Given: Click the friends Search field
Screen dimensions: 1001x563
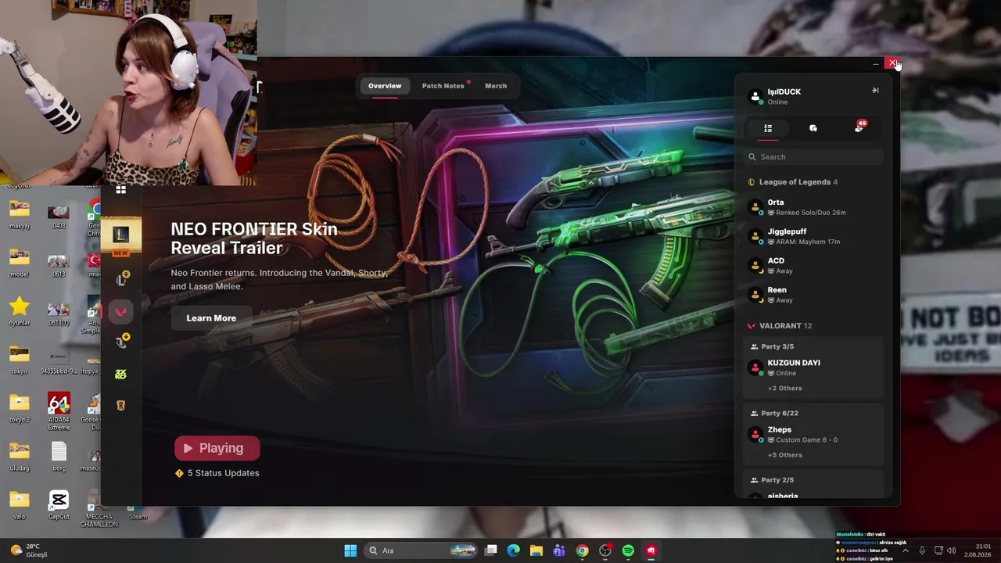Looking at the screenshot, I should (813, 157).
